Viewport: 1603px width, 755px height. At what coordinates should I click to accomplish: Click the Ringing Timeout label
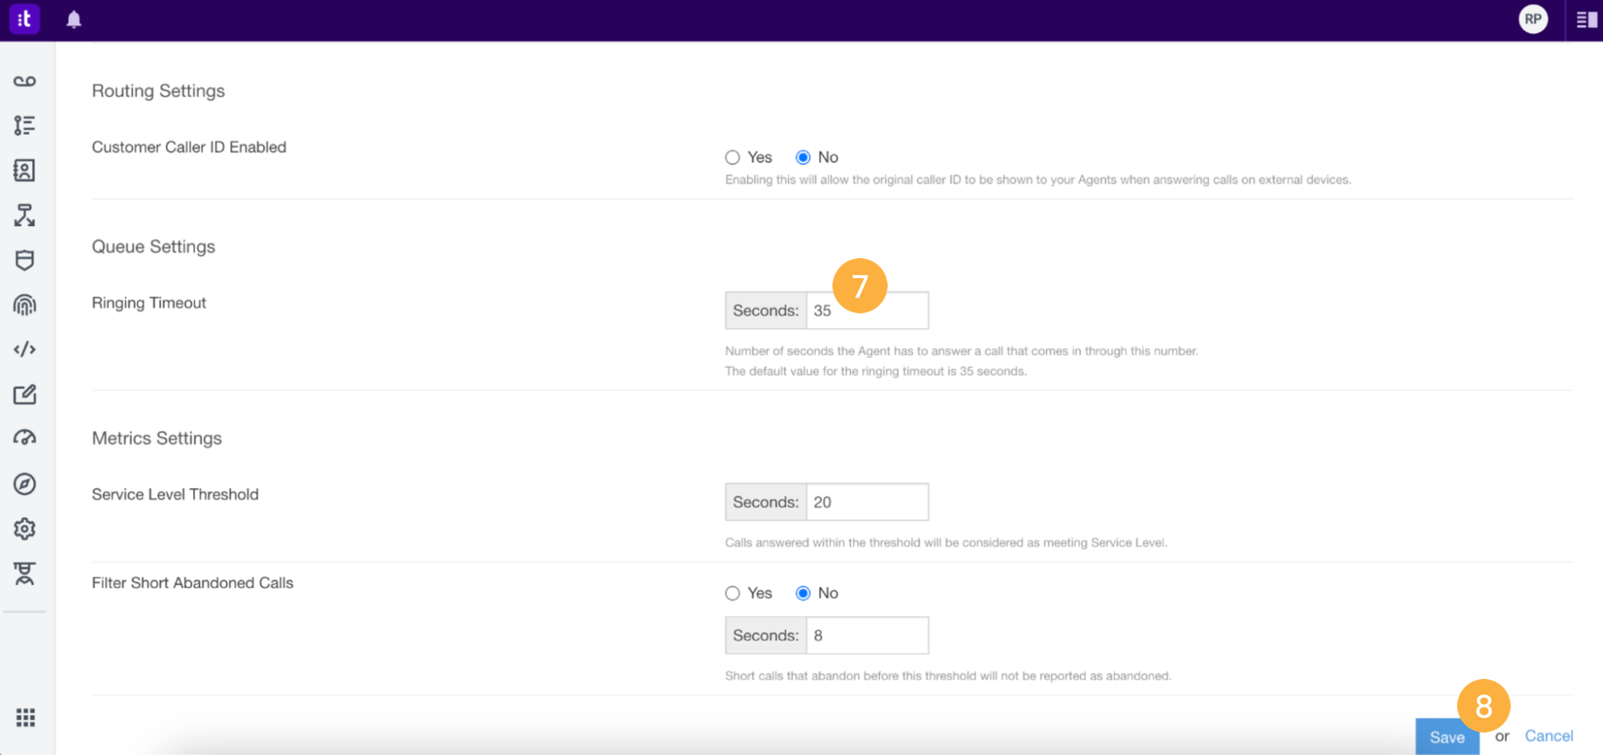point(148,303)
